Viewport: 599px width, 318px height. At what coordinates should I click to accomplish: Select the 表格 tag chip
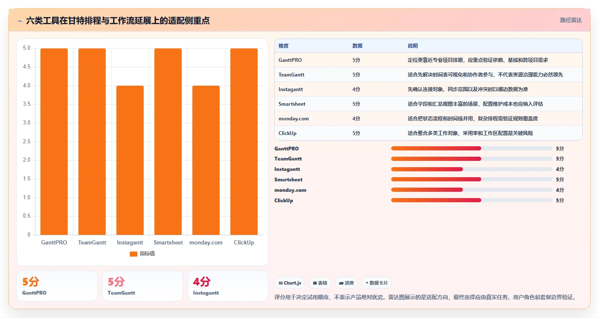[x=320, y=283]
